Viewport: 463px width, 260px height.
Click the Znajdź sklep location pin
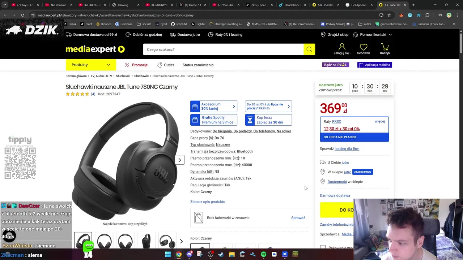(x=323, y=35)
